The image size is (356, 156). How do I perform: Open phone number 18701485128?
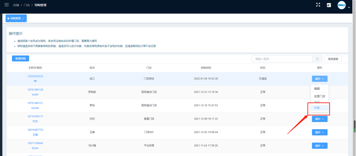(x=35, y=90)
